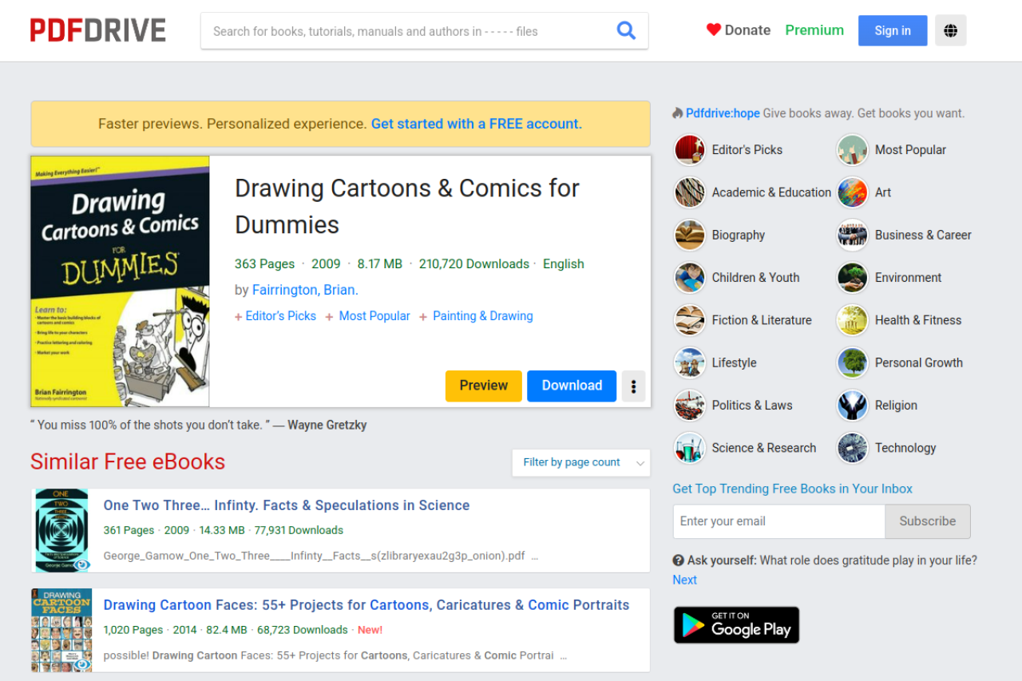Expand the Filter by page count dropdown

pyautogui.click(x=581, y=462)
